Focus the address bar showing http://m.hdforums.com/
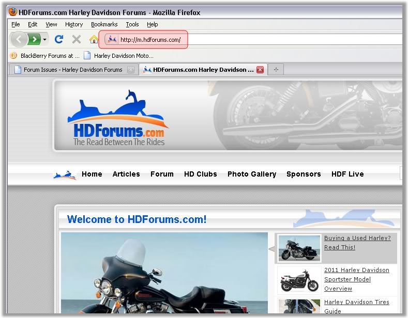 253,39
